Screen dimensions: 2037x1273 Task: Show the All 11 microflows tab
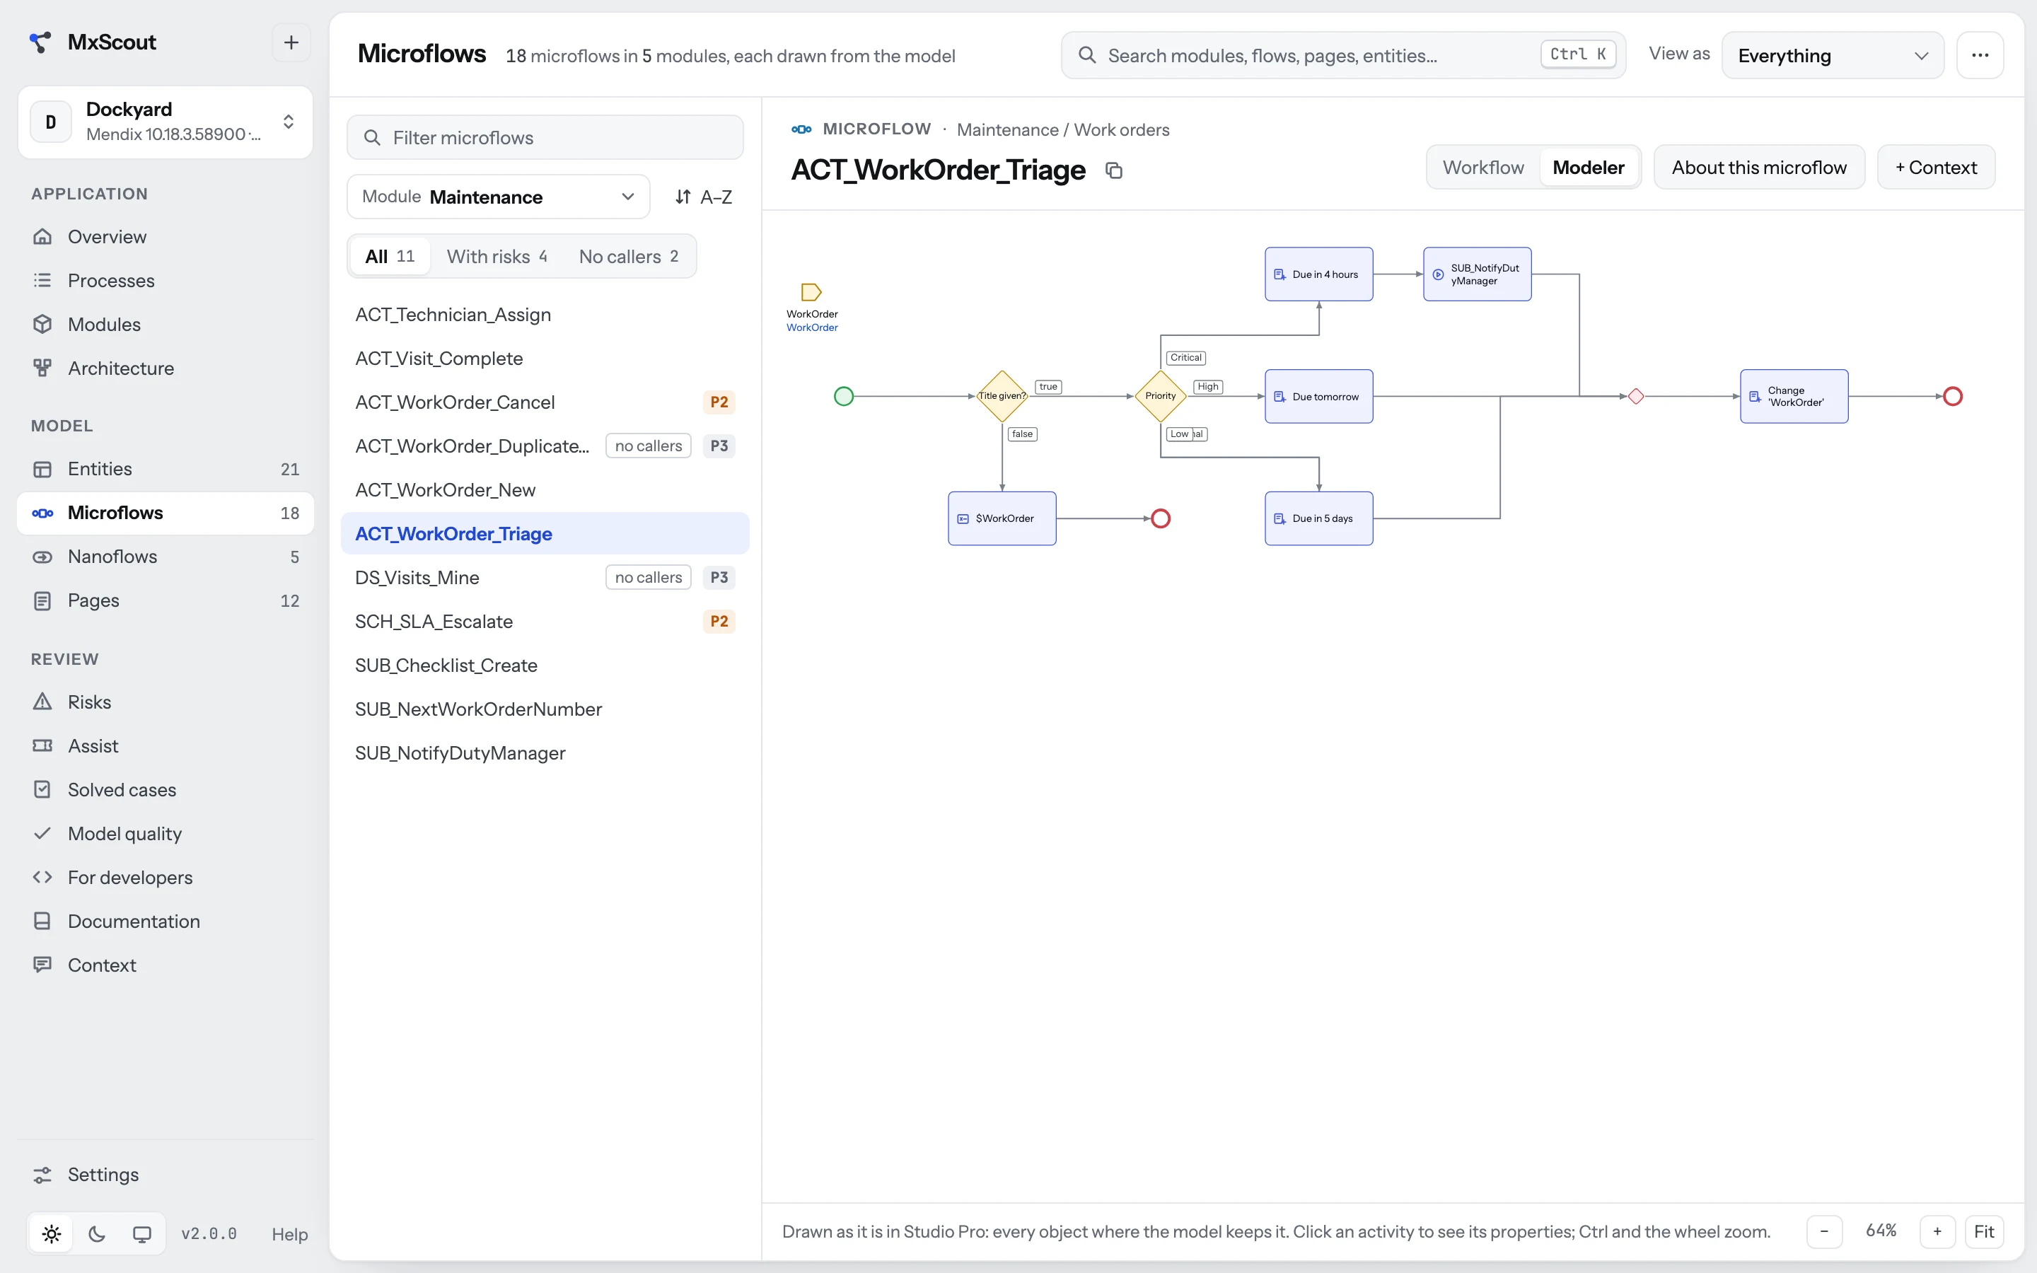[x=389, y=256]
